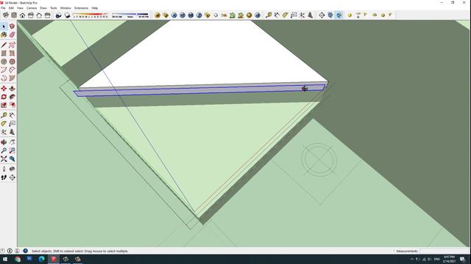
Task: Adjust the shadow time-of-day slider
Action: tap(130, 15)
